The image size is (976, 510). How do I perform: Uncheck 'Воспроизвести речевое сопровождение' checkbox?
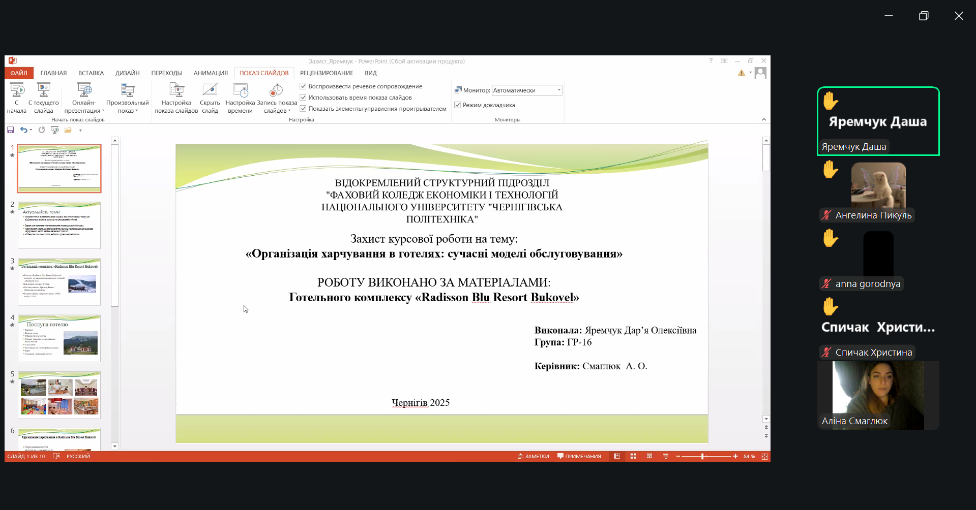click(x=303, y=86)
